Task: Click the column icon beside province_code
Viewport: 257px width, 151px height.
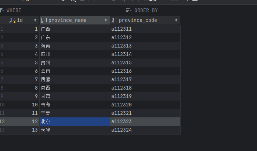Action: click(115, 20)
